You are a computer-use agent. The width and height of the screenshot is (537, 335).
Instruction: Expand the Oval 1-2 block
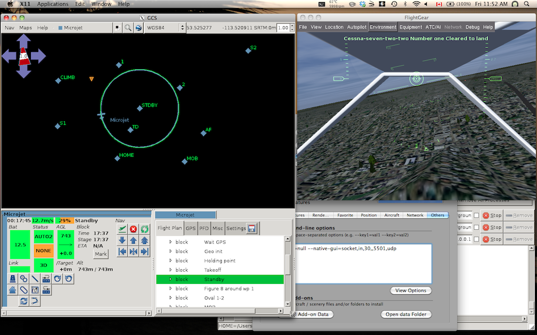pyautogui.click(x=170, y=298)
